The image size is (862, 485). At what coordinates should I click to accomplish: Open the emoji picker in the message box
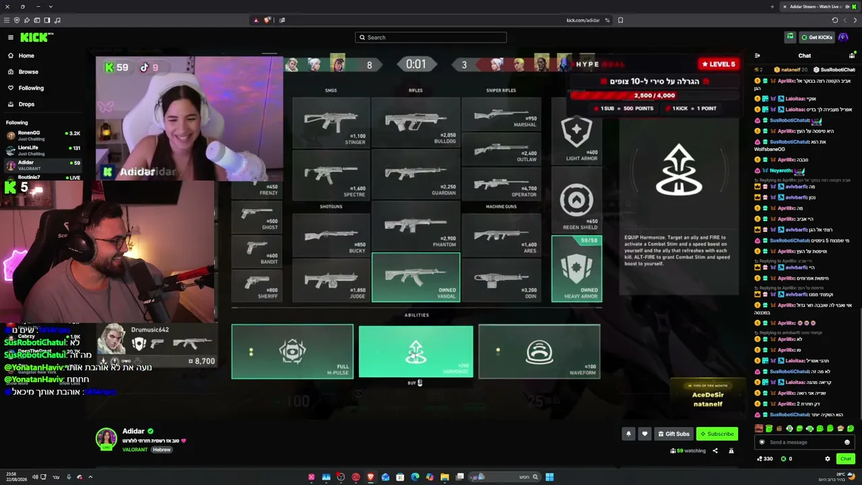tap(847, 443)
